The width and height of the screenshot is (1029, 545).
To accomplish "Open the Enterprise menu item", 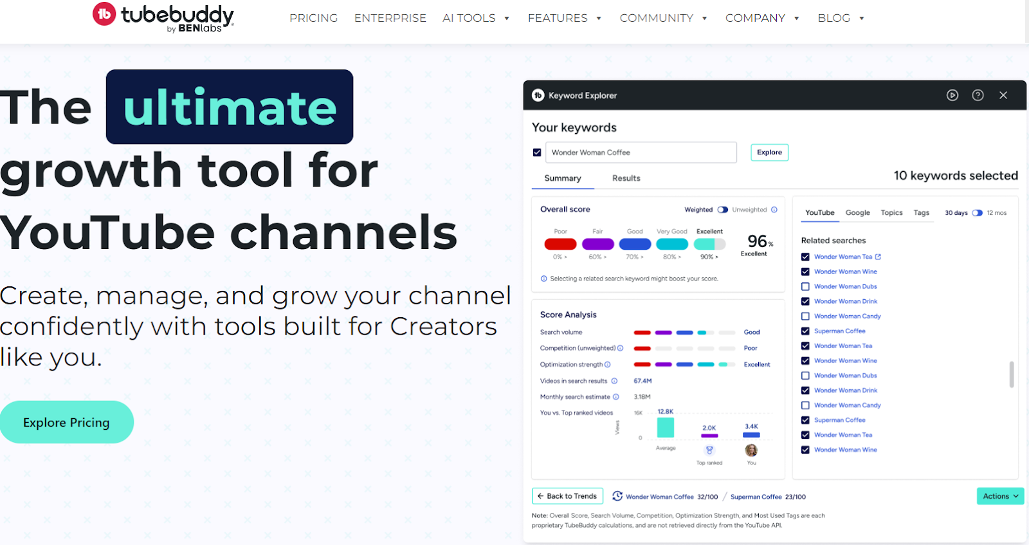I will 390,18.
